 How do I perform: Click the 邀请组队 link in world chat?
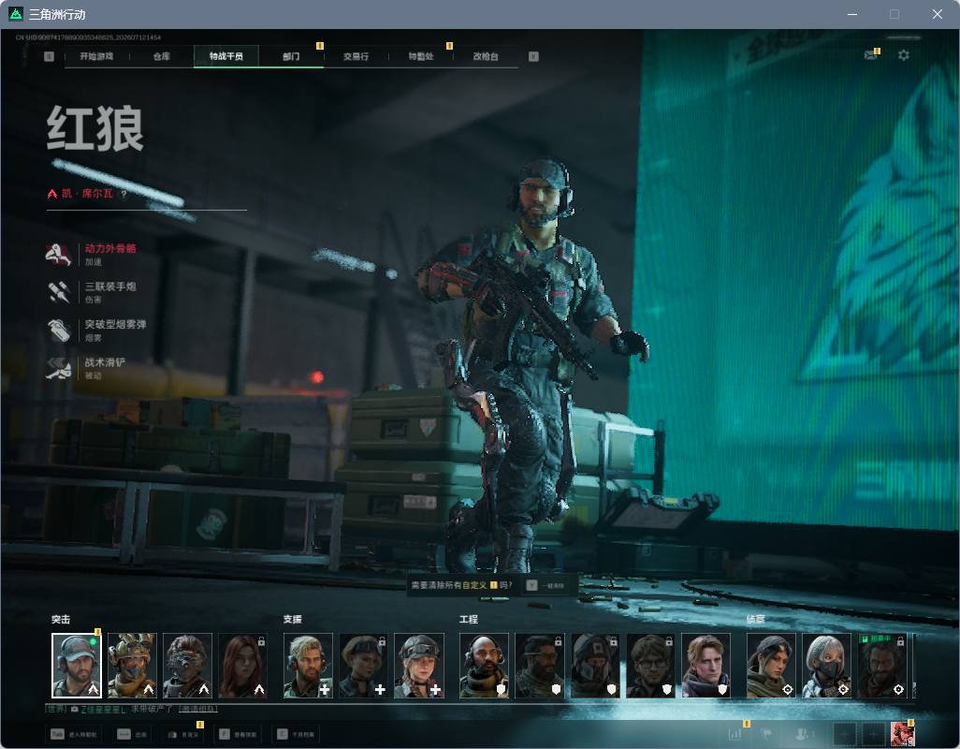click(x=197, y=709)
